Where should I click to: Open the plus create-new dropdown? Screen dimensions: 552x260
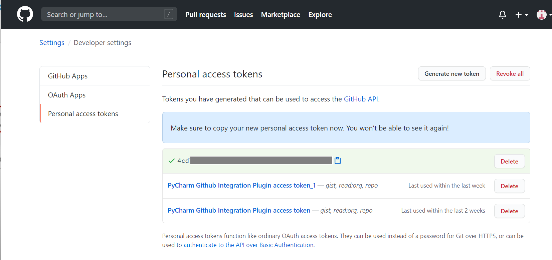pyautogui.click(x=521, y=15)
